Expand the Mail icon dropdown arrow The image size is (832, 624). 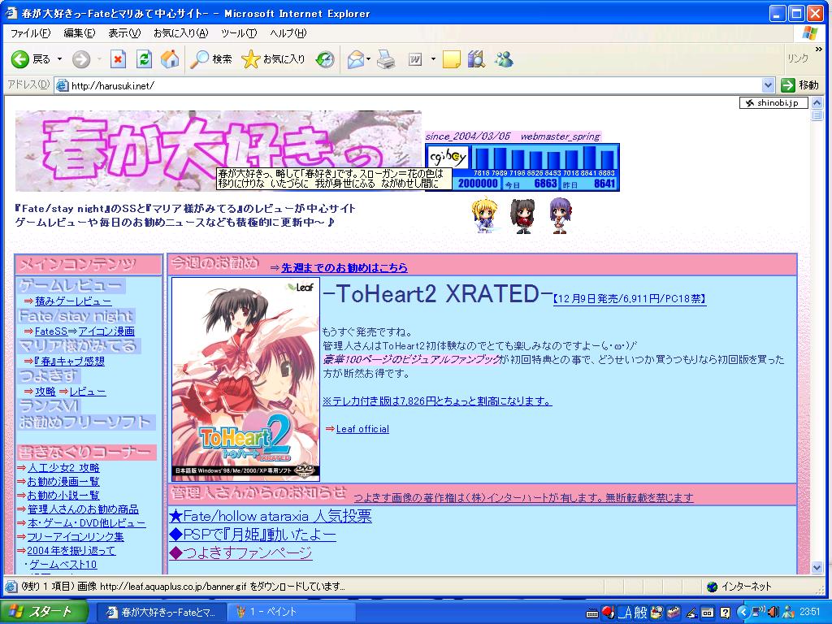point(368,58)
